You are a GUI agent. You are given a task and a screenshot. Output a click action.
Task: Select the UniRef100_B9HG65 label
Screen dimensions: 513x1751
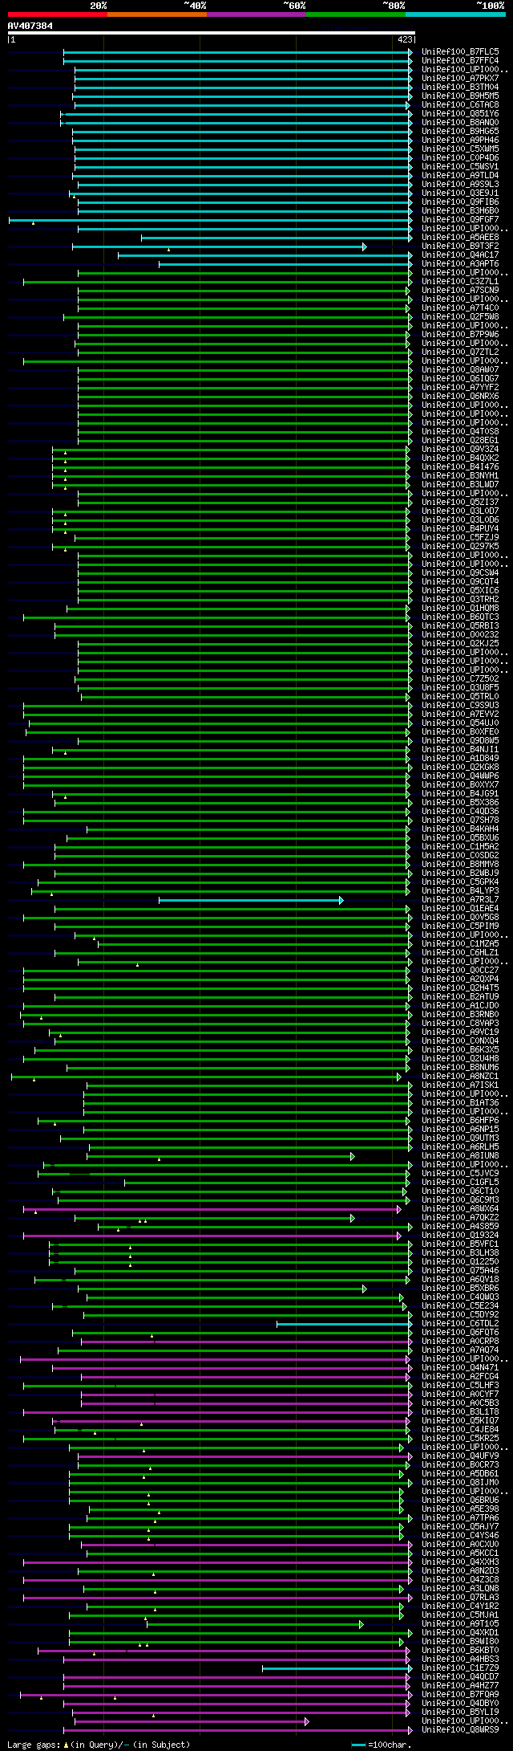460,132
